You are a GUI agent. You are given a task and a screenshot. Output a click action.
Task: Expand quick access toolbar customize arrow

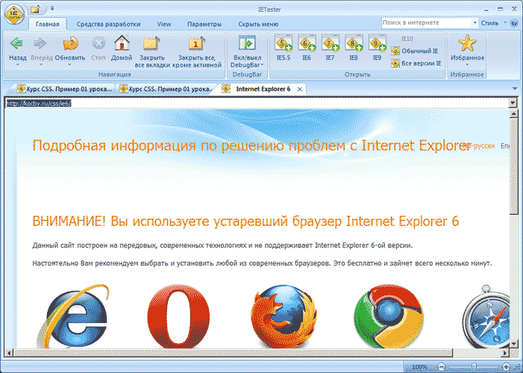tap(52, 9)
